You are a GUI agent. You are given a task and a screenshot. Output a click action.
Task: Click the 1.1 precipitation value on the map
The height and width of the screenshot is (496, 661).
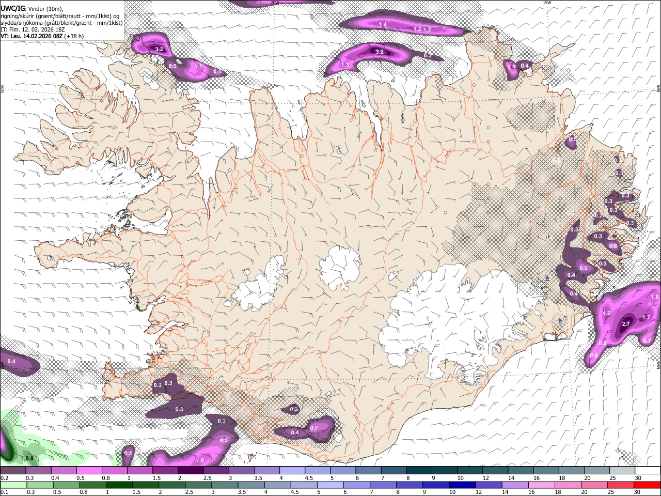click(198, 66)
